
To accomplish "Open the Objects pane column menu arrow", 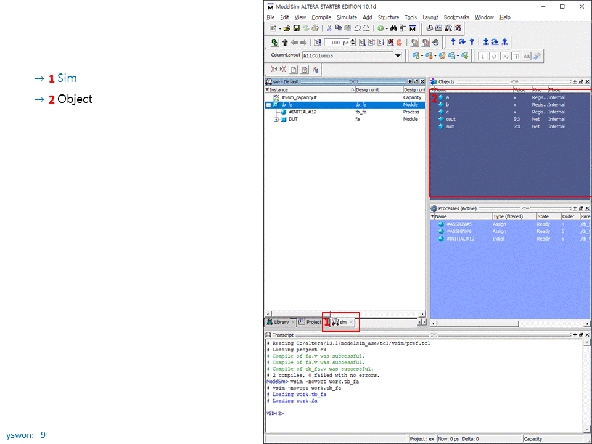I will (433, 90).
